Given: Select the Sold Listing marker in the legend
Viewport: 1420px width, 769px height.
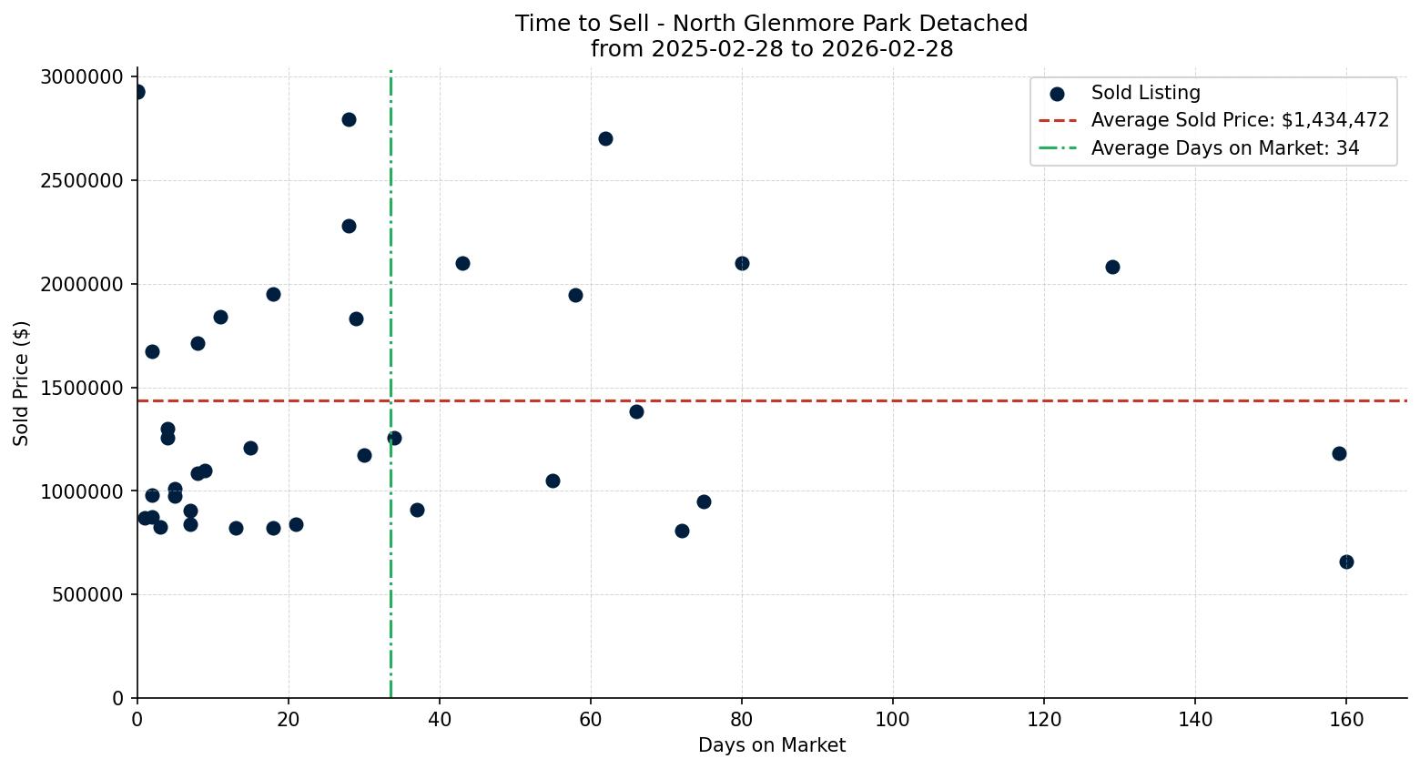Looking at the screenshot, I should (1057, 92).
